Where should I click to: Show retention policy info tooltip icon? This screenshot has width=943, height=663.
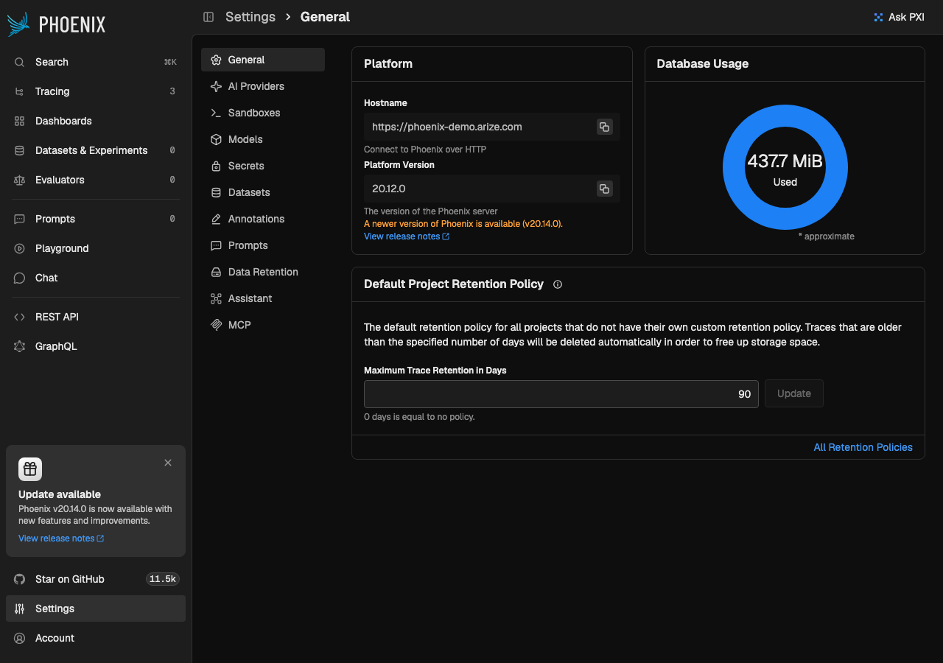pyautogui.click(x=558, y=284)
